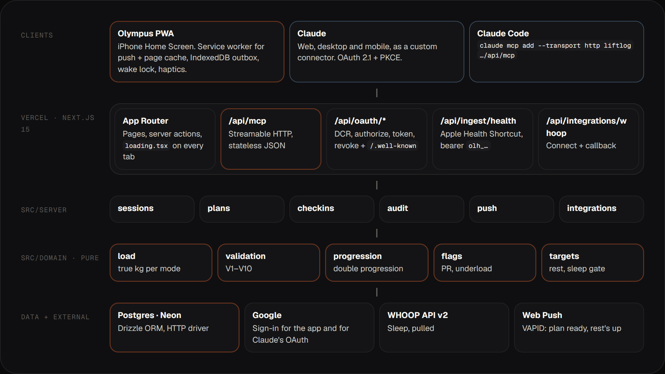
Task: Open the progression domain card
Action: click(377, 263)
